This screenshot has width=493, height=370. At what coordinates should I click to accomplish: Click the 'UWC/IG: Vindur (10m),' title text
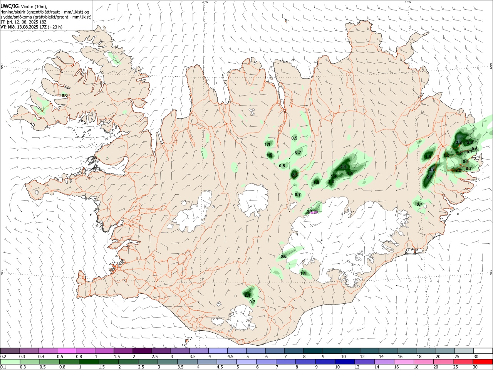pos(24,7)
